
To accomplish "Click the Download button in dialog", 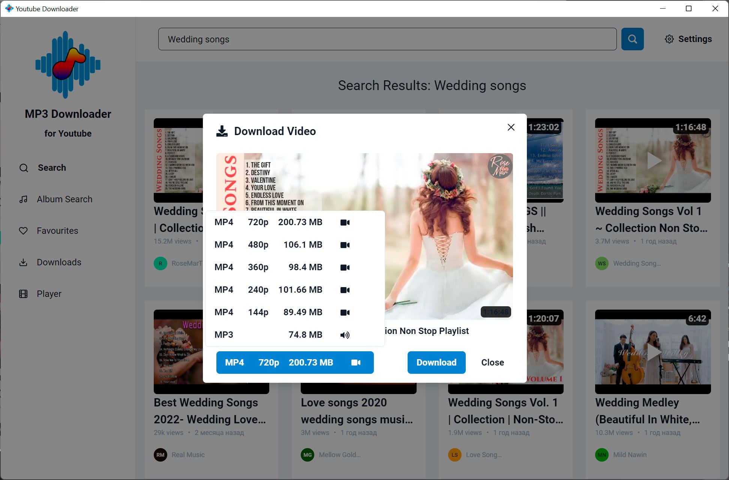I will click(437, 362).
